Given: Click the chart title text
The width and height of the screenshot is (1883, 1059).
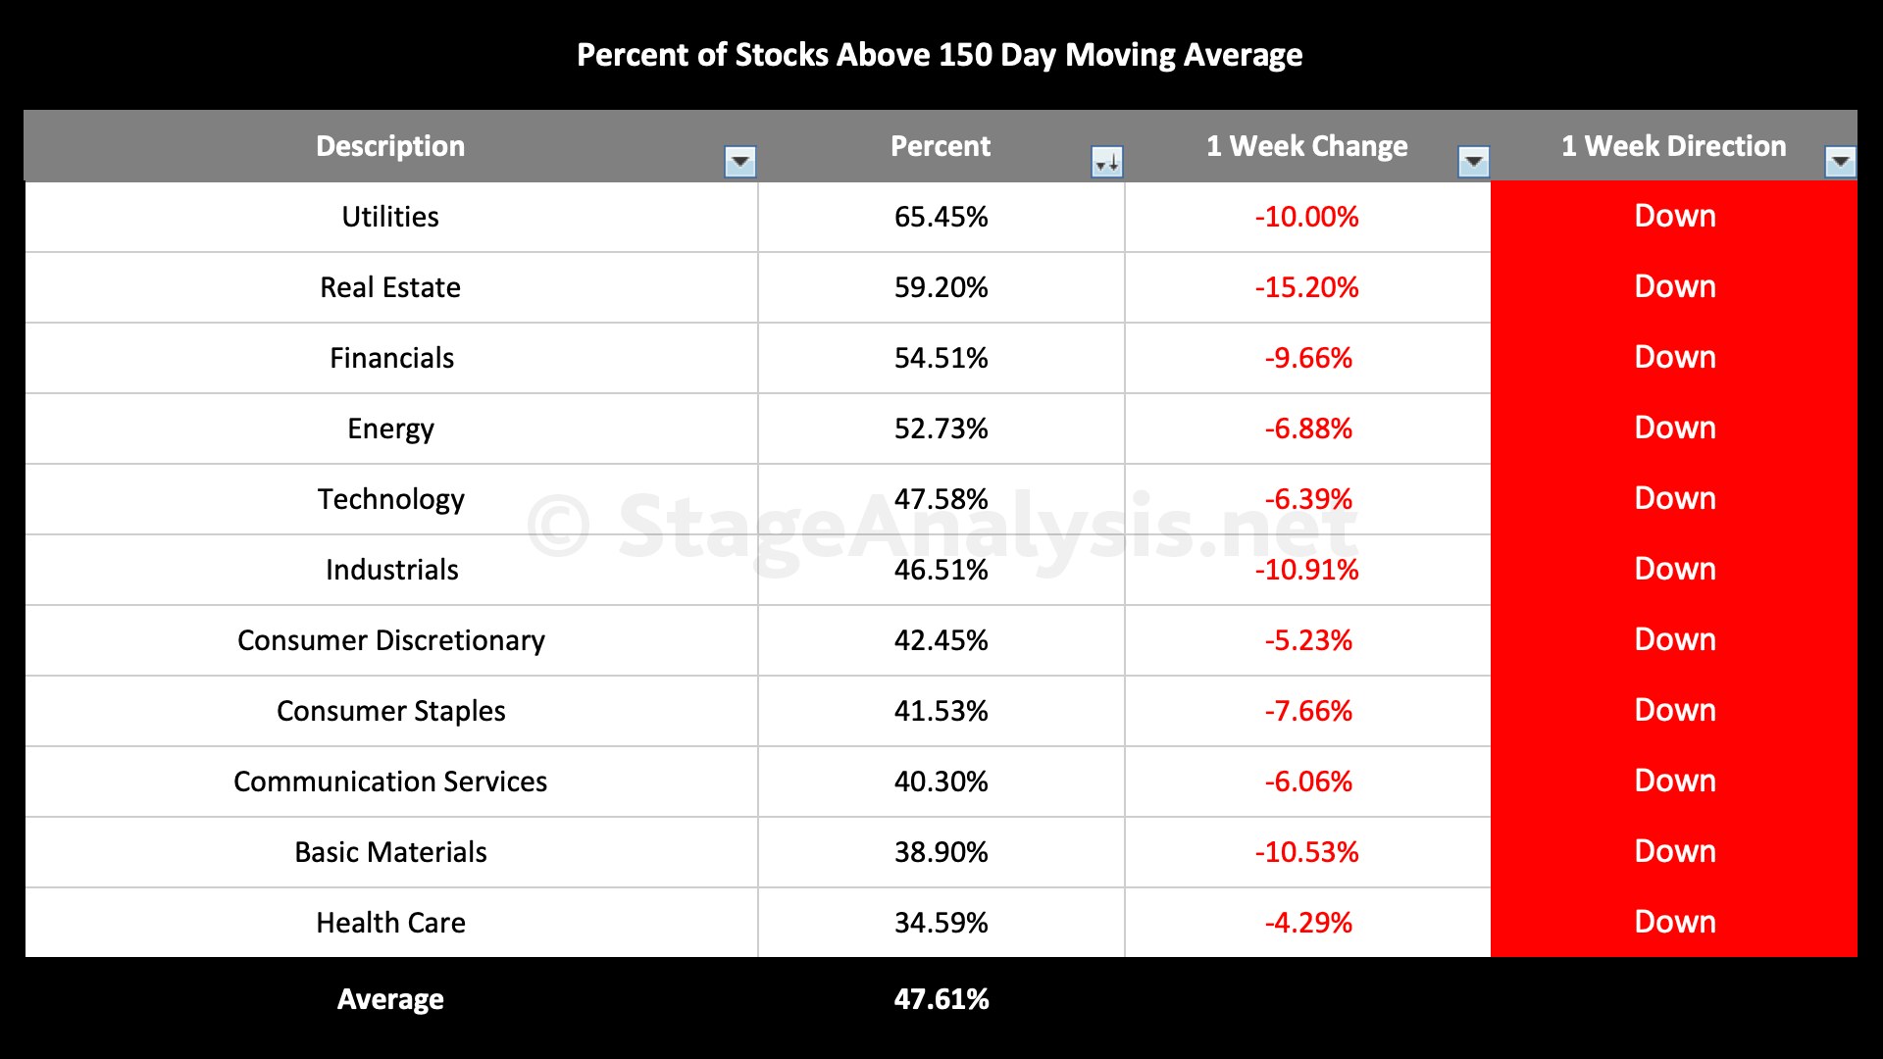Looking at the screenshot, I should pyautogui.click(x=940, y=55).
